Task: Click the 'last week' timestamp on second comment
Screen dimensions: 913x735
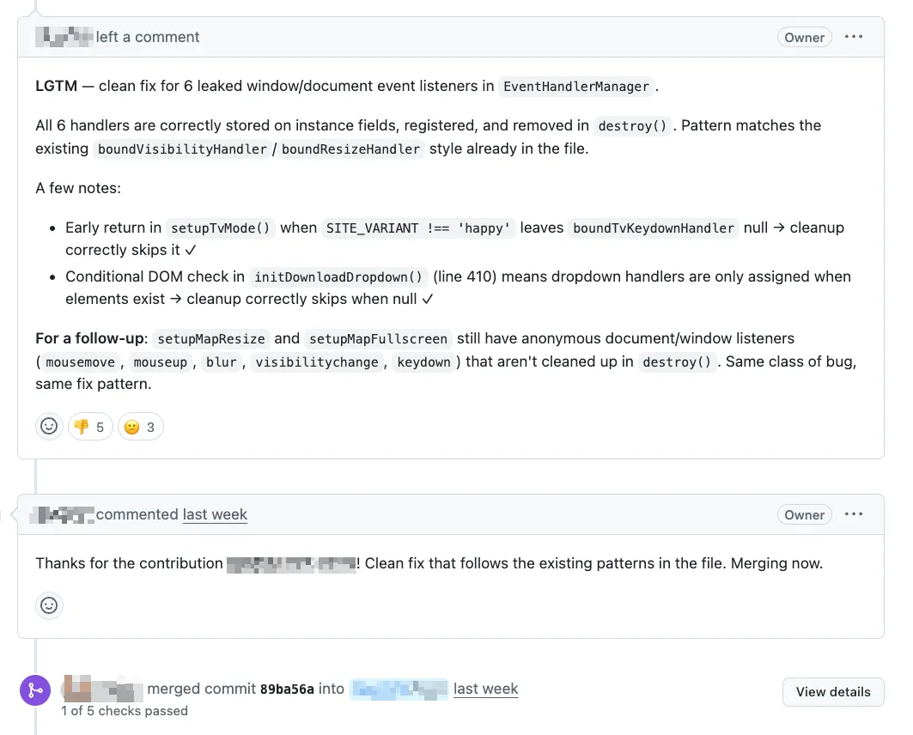Action: [215, 514]
